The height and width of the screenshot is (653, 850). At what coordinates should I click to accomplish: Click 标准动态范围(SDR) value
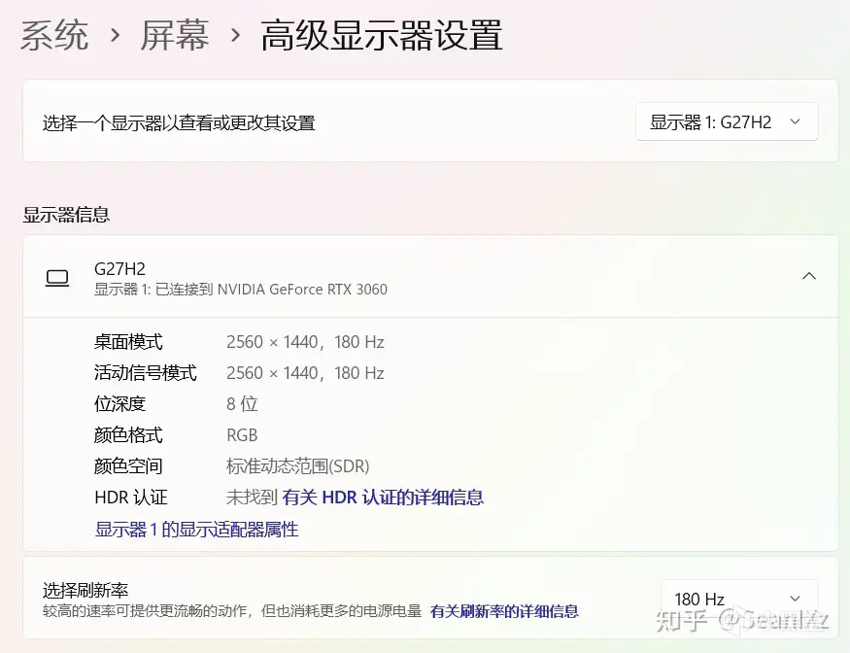297,466
